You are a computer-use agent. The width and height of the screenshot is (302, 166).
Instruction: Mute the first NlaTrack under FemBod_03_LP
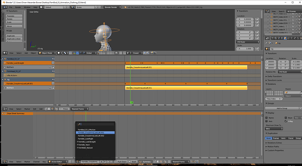pyautogui.click(x=50, y=67)
